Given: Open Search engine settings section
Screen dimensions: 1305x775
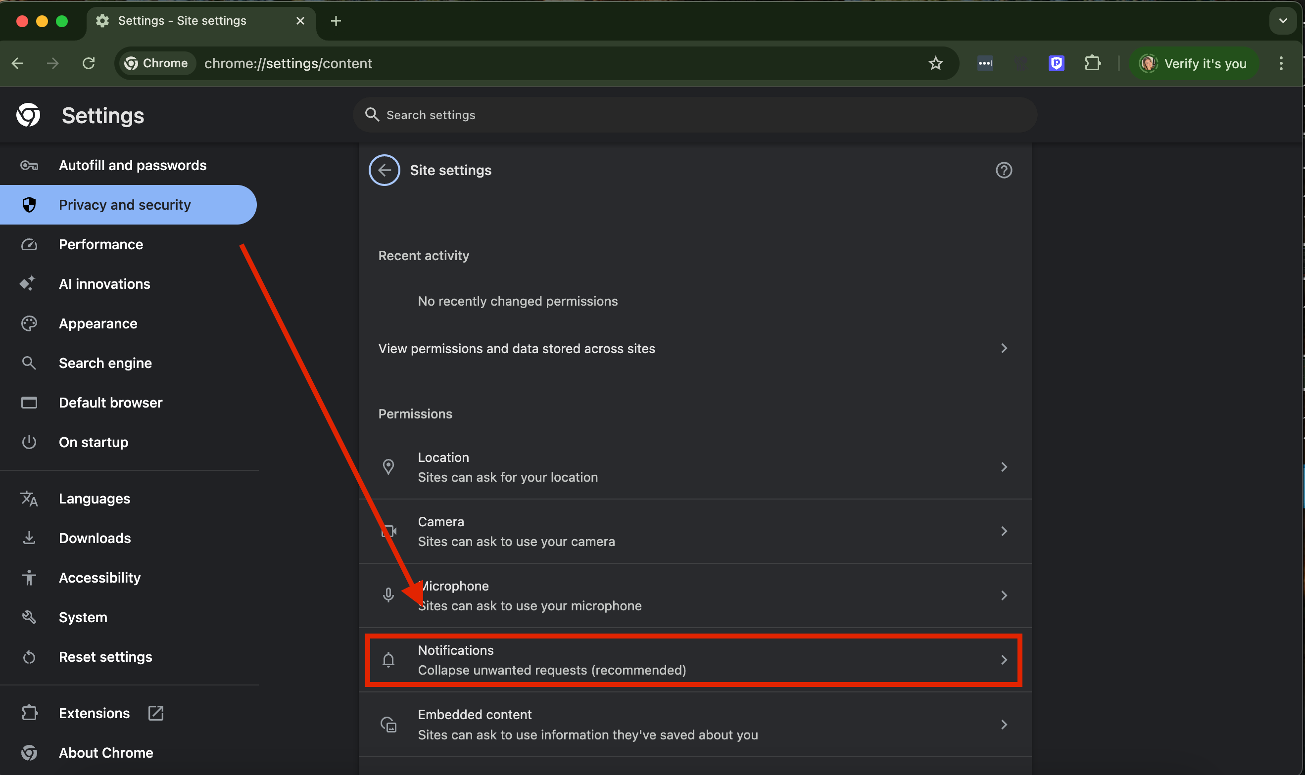Looking at the screenshot, I should point(128,363).
